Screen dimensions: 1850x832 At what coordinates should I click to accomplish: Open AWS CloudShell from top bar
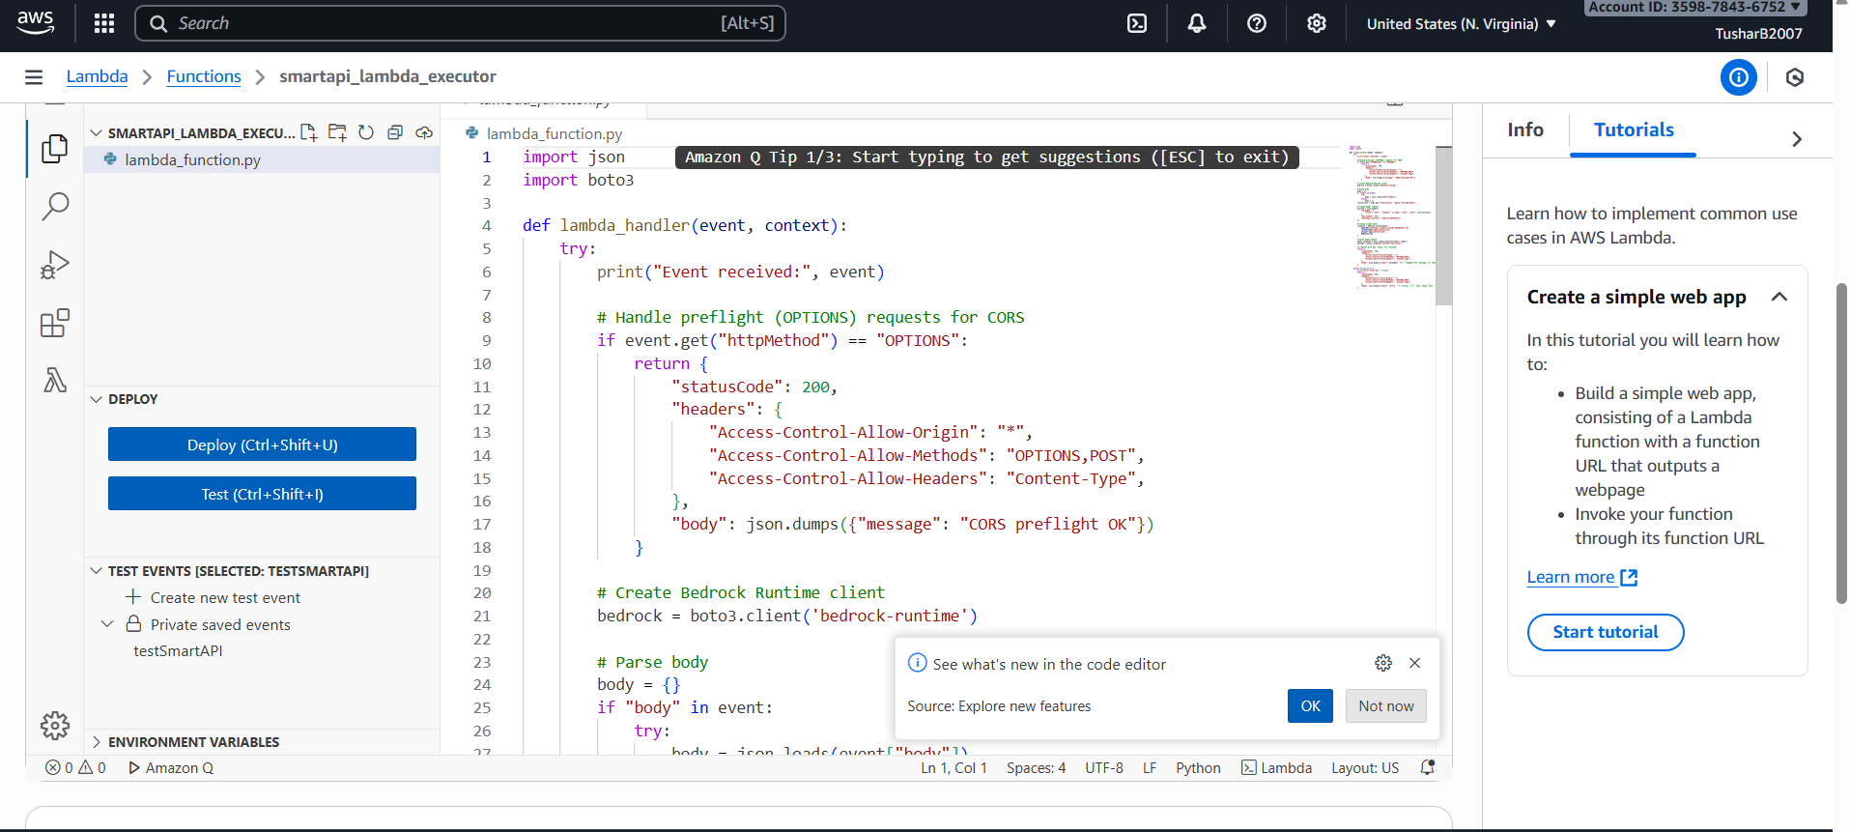(1137, 23)
